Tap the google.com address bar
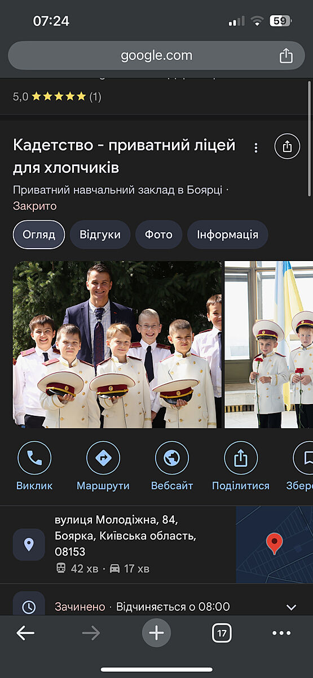 coord(156,55)
